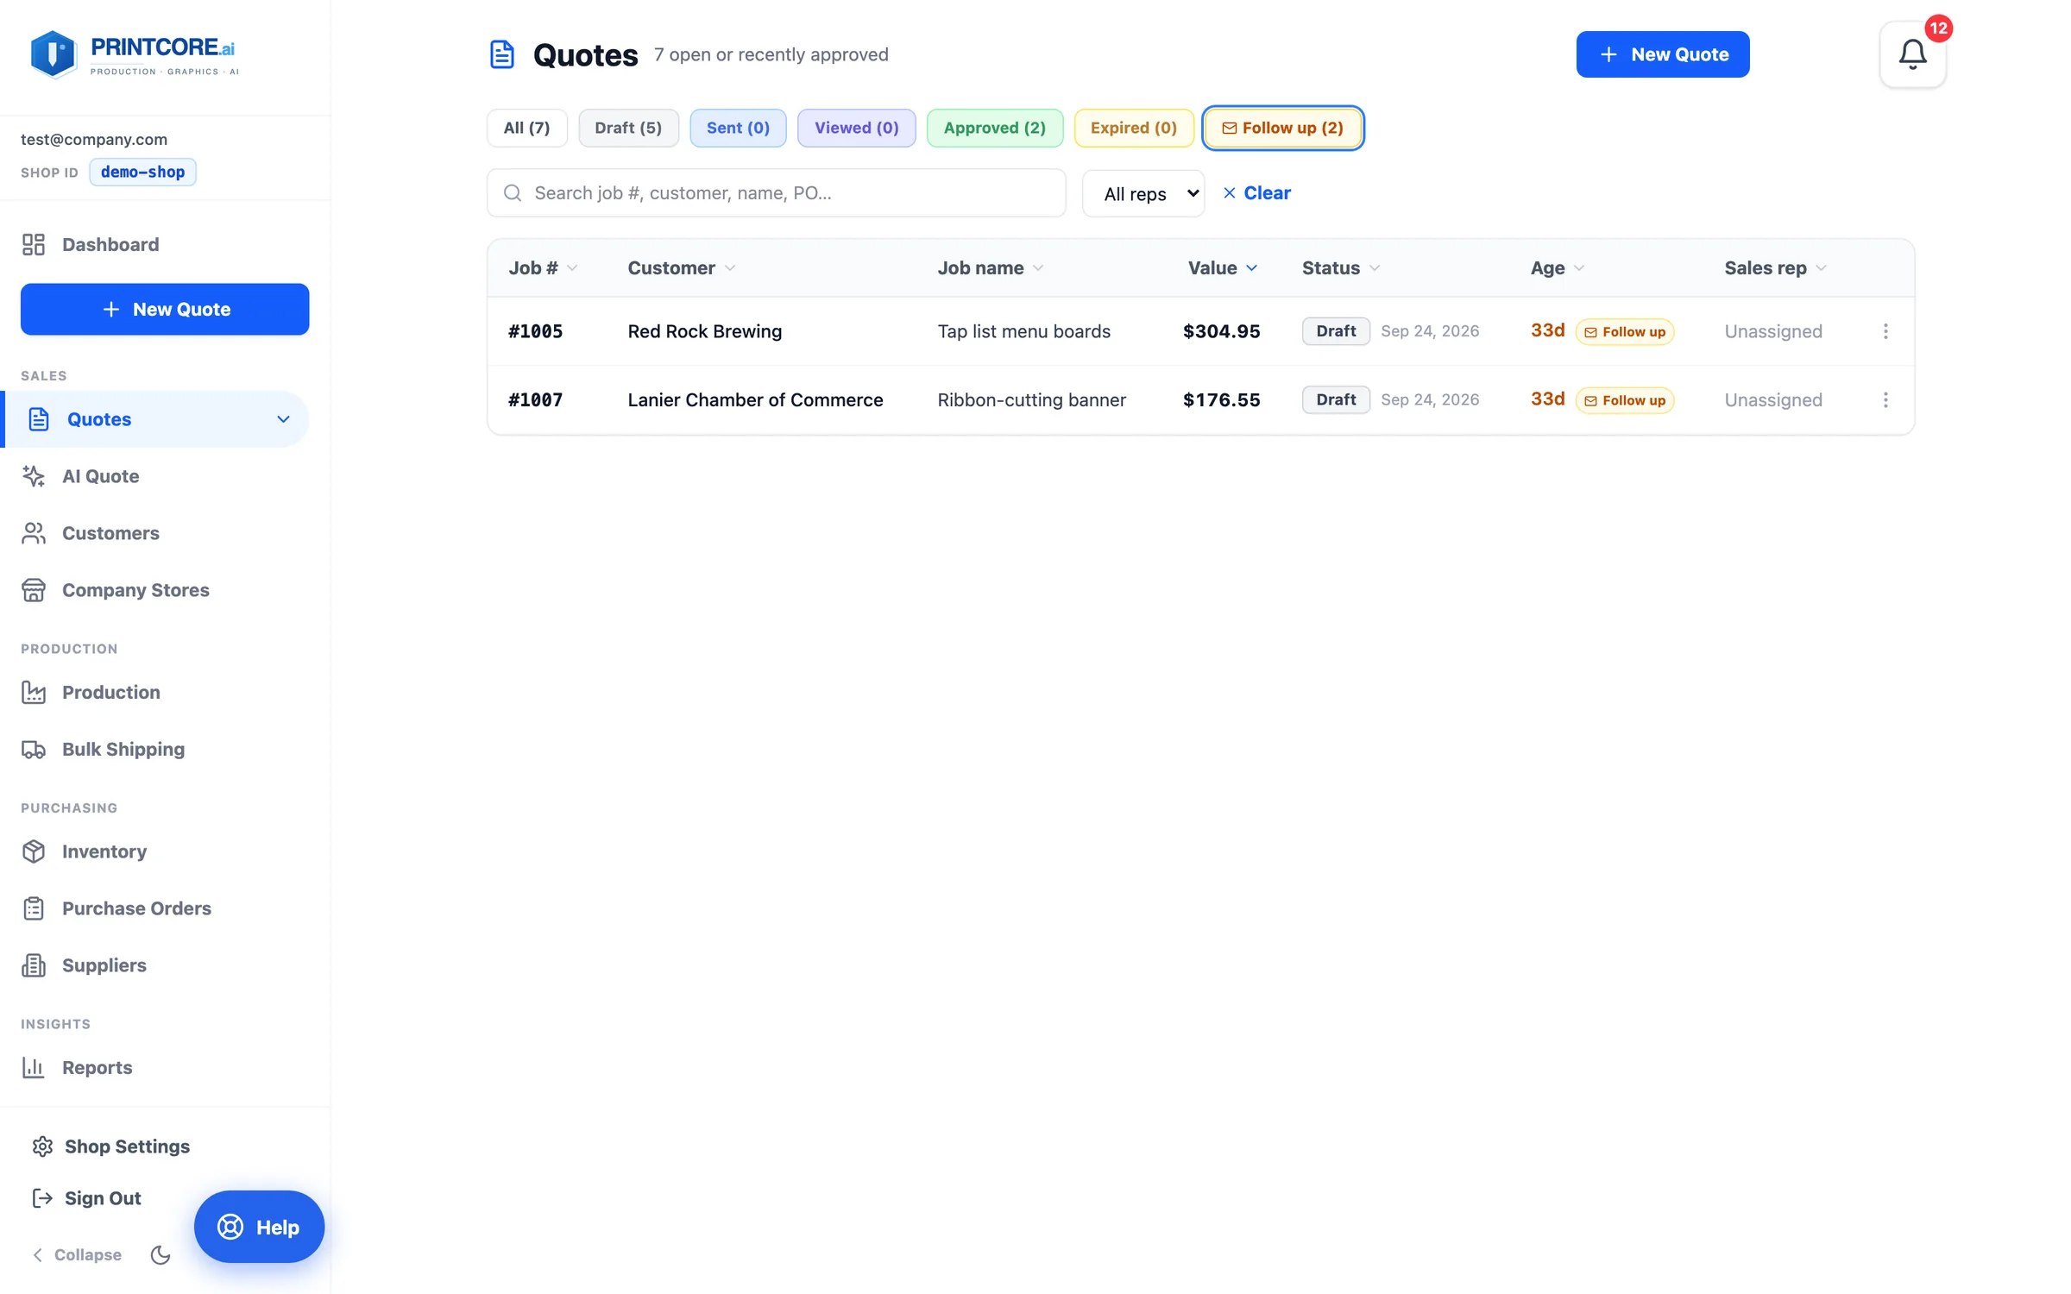Open row actions menu for job #1007
Viewport: 2071px width, 1294px height.
point(1885,399)
